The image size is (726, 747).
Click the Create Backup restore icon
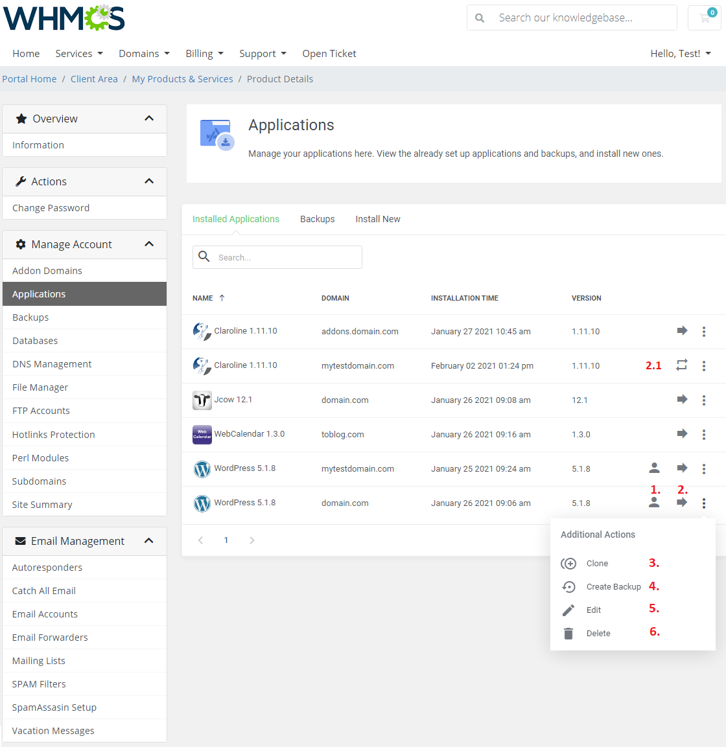(x=568, y=587)
